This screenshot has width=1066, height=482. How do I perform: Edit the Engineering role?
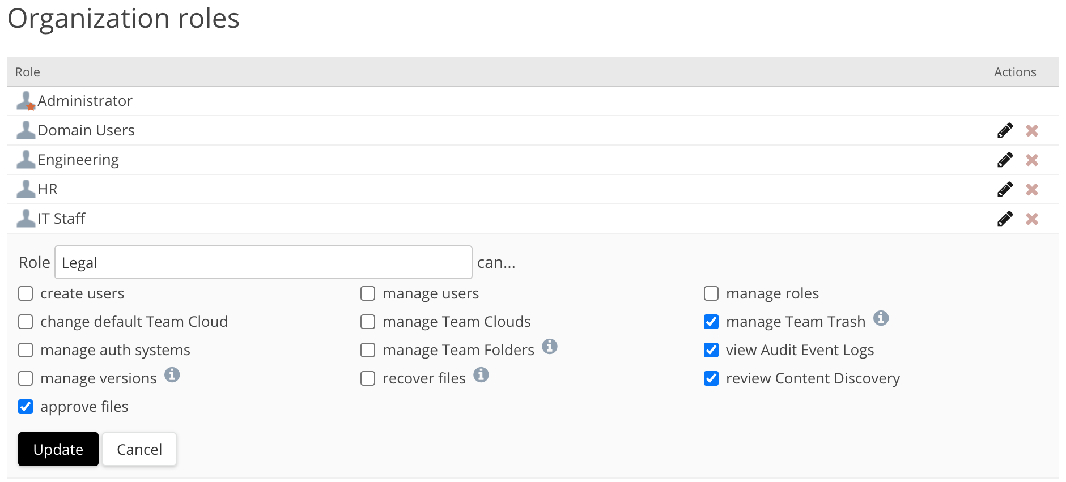point(1005,160)
